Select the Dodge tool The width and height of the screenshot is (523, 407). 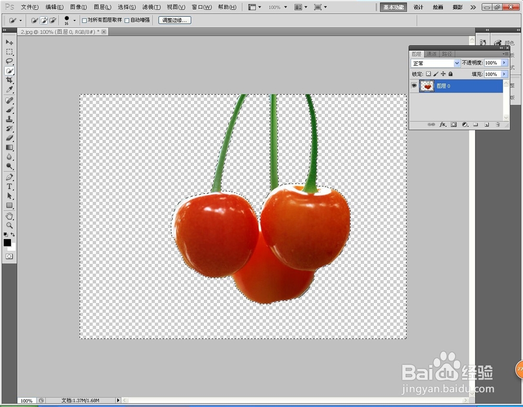point(9,166)
